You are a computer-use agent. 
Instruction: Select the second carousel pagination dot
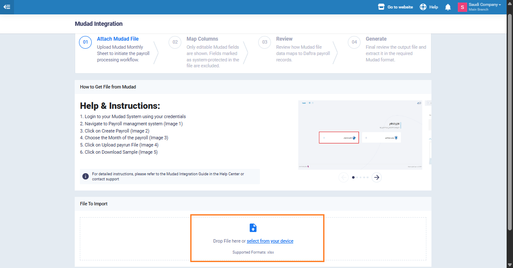(357, 177)
